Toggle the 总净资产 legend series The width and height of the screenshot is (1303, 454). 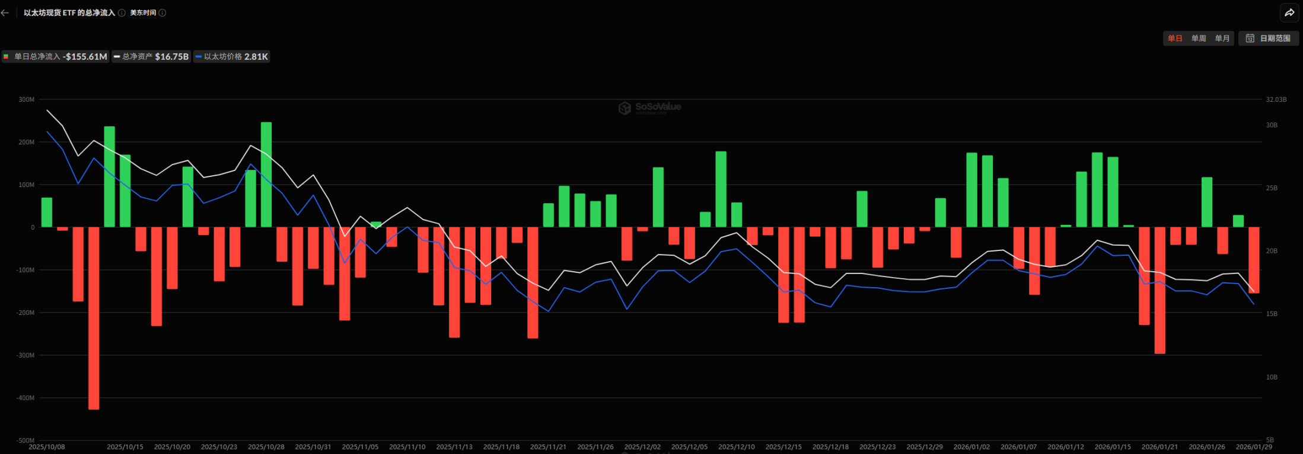151,57
